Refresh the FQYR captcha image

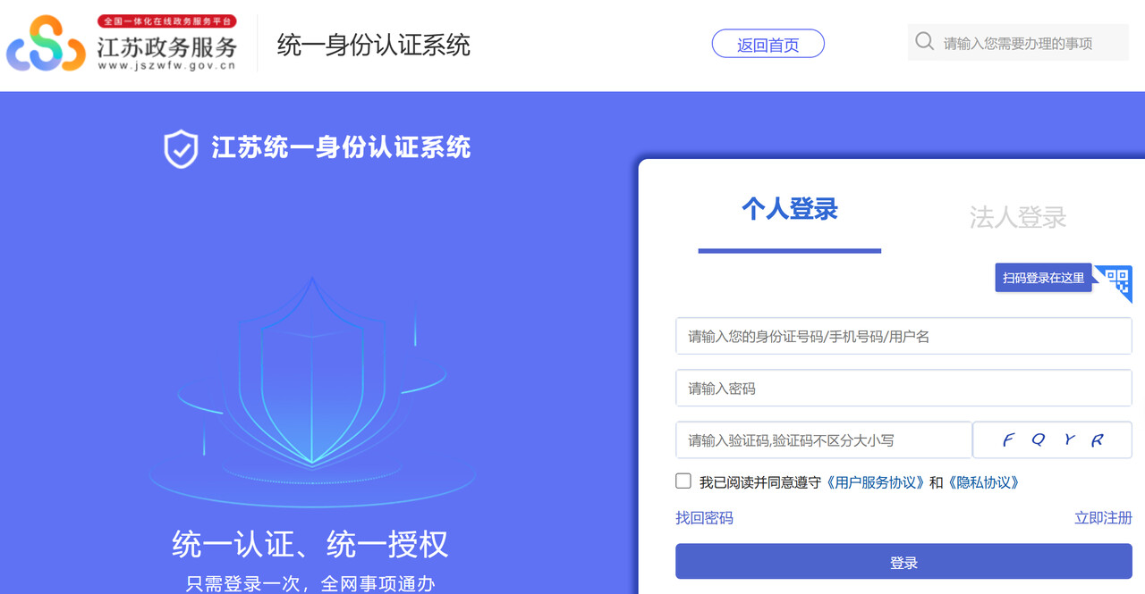coord(1052,439)
